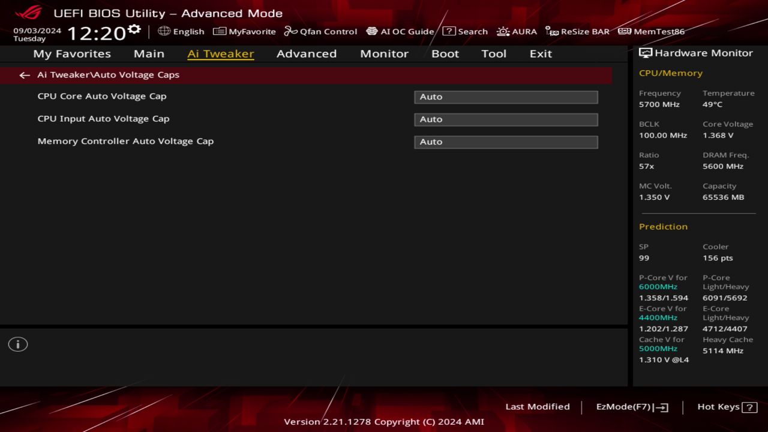Select CPU Input Auto Voltage Cap label

tap(103, 119)
